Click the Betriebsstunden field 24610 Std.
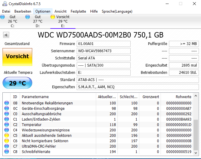 184,73
